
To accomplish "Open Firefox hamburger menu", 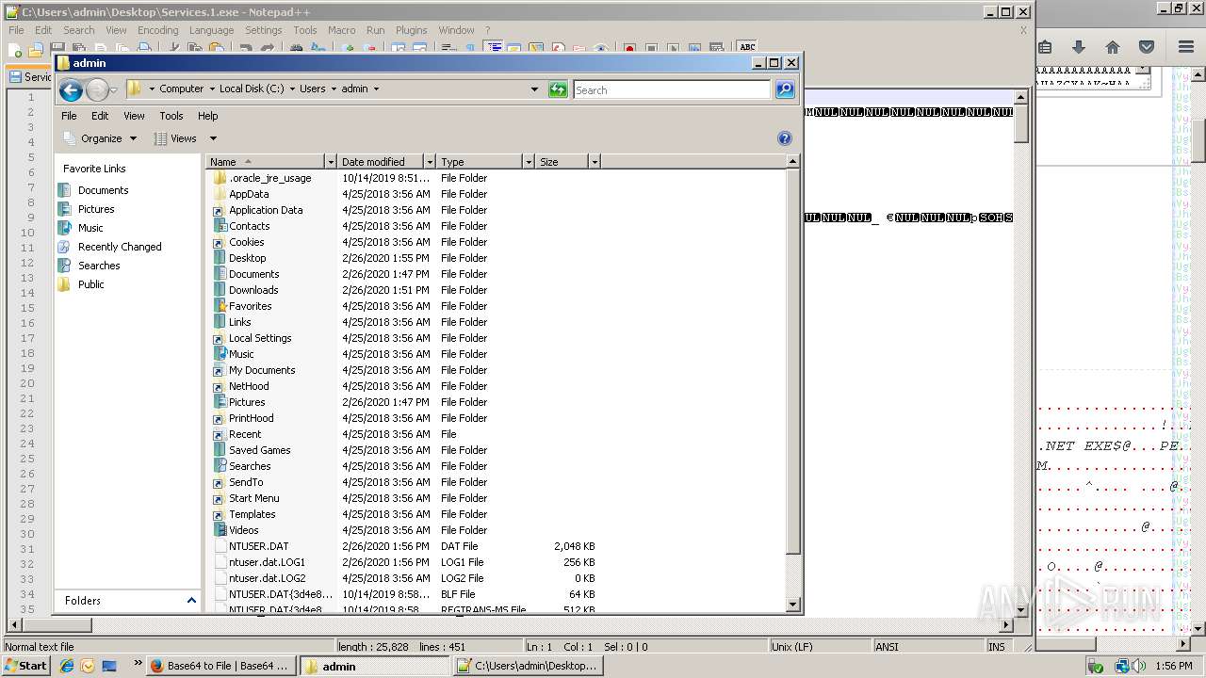I will point(1186,47).
